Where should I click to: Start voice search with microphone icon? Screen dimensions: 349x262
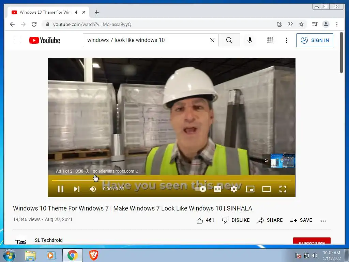pyautogui.click(x=250, y=40)
